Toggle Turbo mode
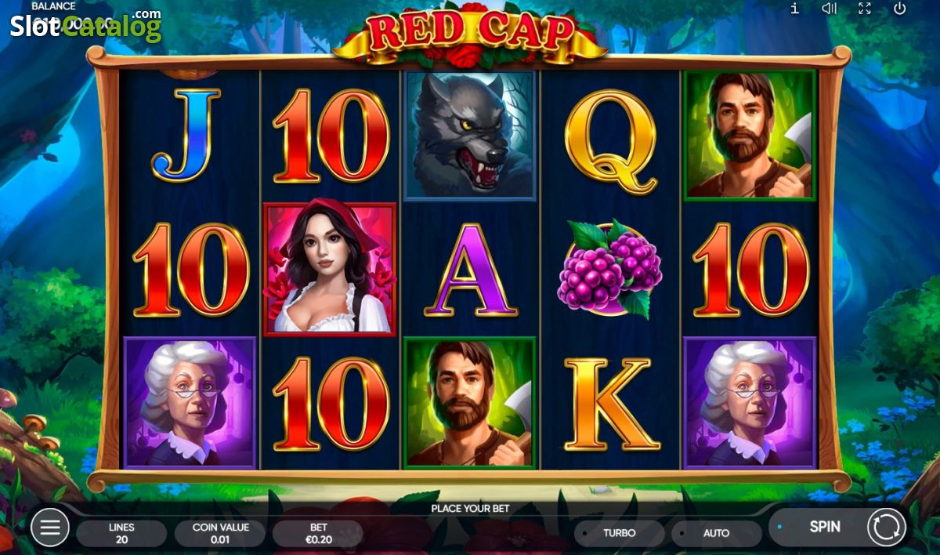The width and height of the screenshot is (940, 555). click(x=620, y=533)
